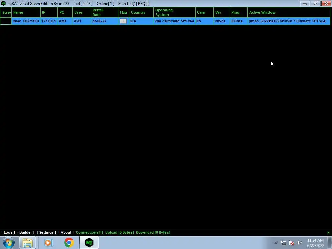Screen dimensions: 332x249
Task: Open the Windows Start menu
Action: click(x=9, y=243)
